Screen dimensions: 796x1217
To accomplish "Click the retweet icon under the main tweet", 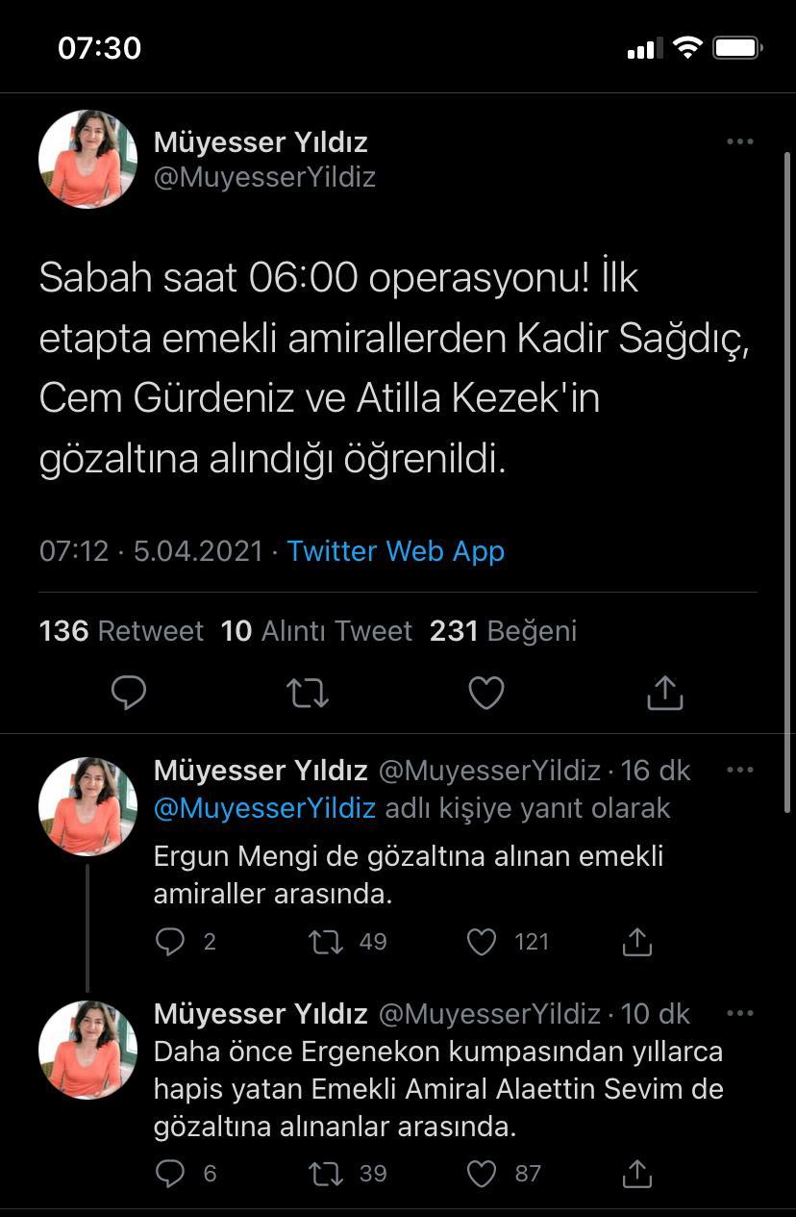I will (x=307, y=692).
